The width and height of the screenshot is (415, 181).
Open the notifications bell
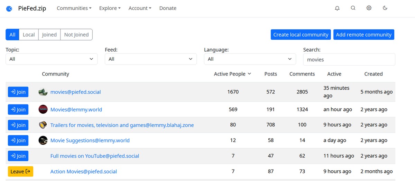click(337, 8)
